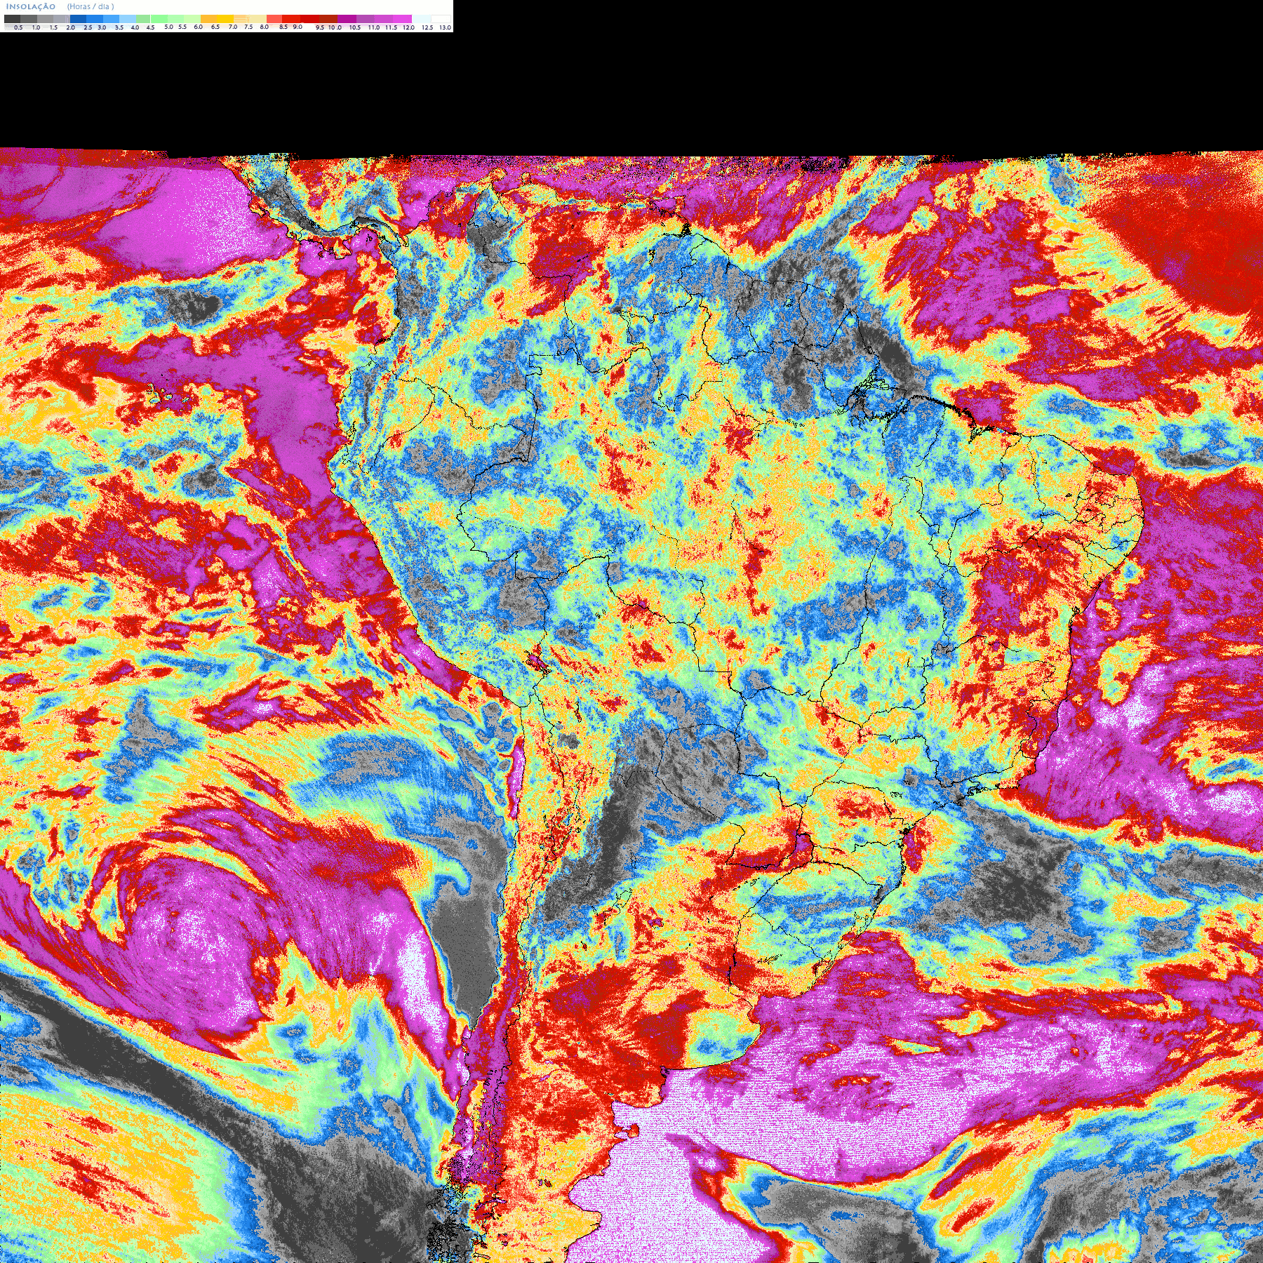Click the 9.5 legend value
This screenshot has width=1263, height=1263.
pos(320,27)
